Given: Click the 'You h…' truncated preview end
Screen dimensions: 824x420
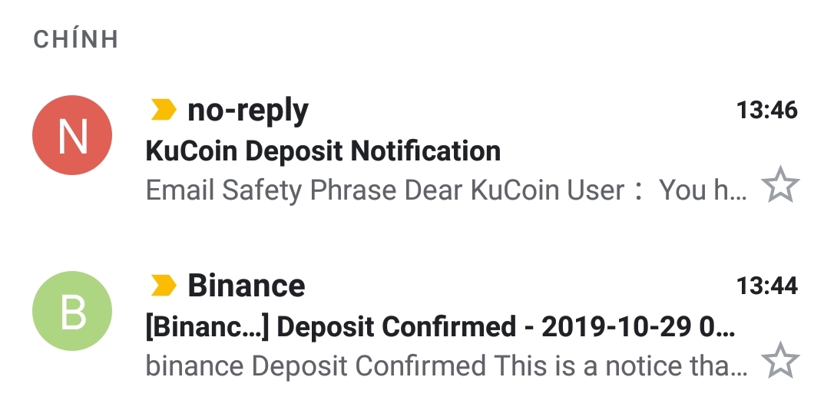Looking at the screenshot, I should (703, 190).
